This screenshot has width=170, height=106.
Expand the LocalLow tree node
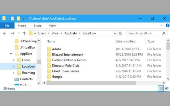pyautogui.click(x=13, y=67)
